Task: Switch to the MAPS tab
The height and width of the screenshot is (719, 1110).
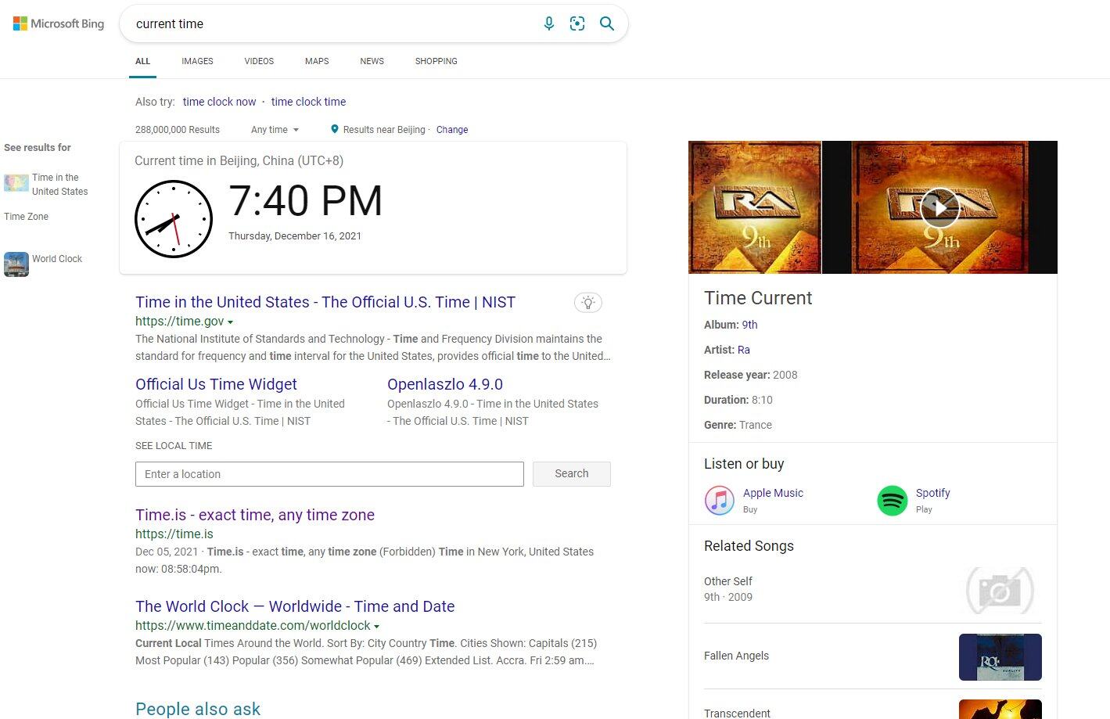Action: click(x=317, y=61)
